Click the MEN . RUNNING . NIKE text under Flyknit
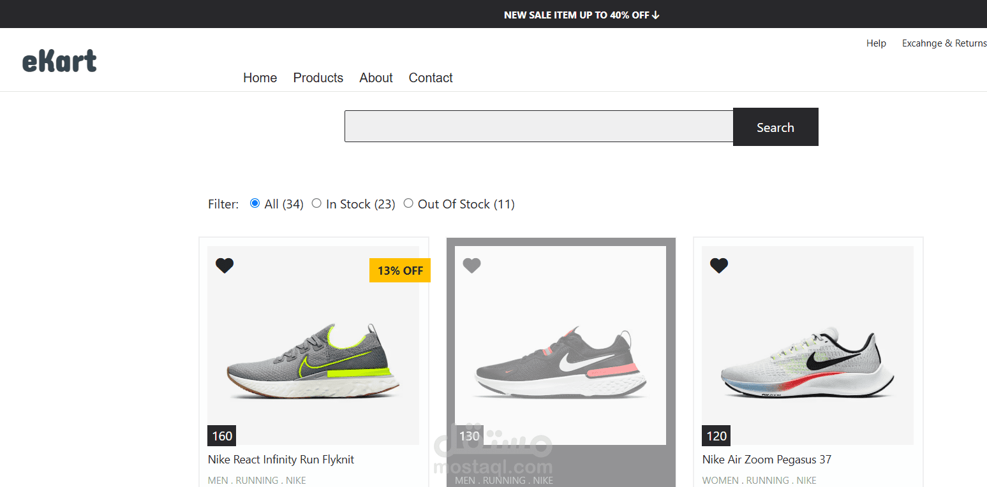 [x=256, y=481]
